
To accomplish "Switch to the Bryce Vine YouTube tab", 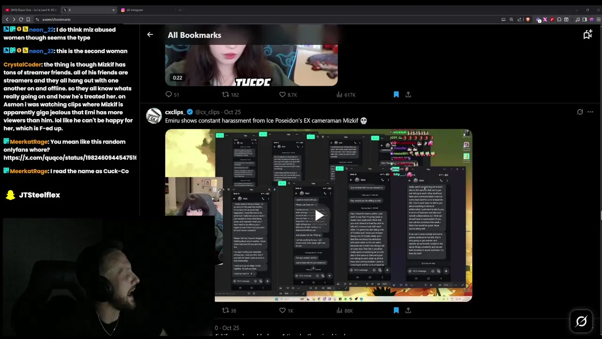I will (31, 10).
